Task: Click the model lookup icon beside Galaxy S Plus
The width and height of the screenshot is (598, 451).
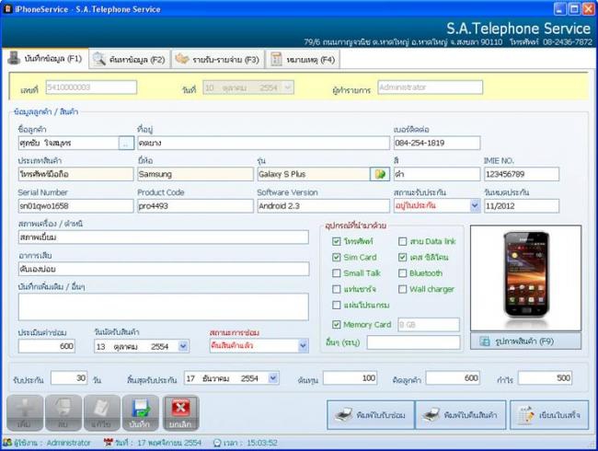Action: (379, 174)
